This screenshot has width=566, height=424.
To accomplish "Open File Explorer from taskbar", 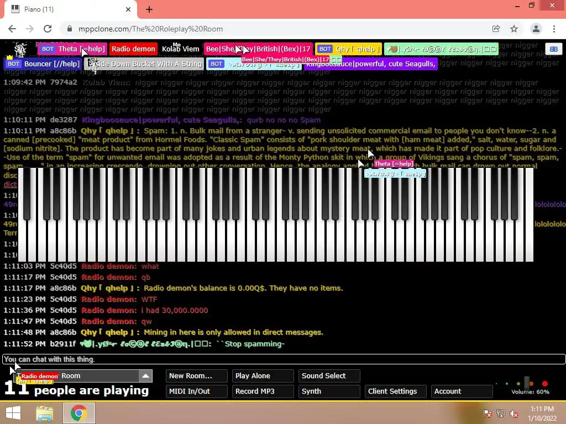I will 45,413.
